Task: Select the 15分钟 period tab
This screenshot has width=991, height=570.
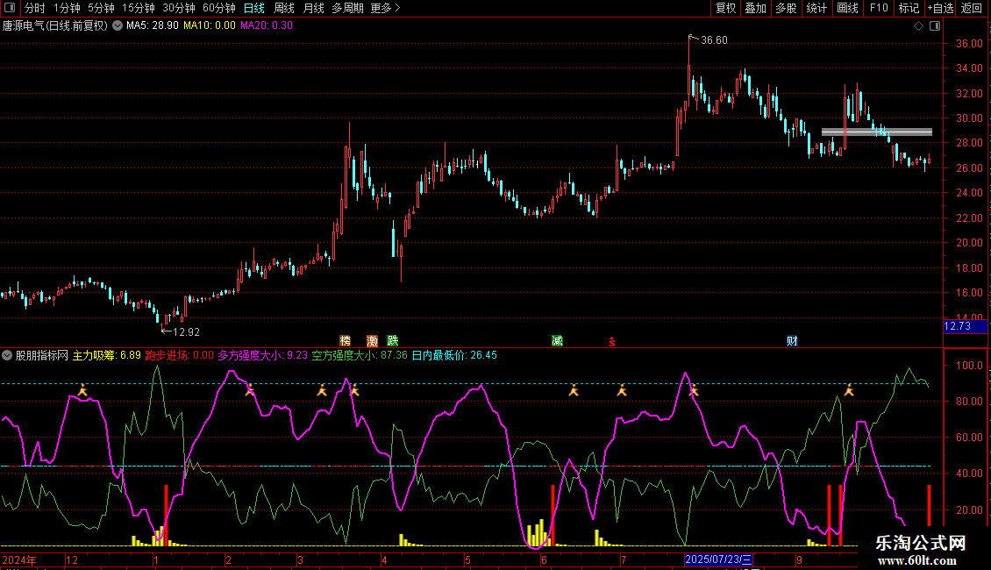Action: tap(138, 8)
